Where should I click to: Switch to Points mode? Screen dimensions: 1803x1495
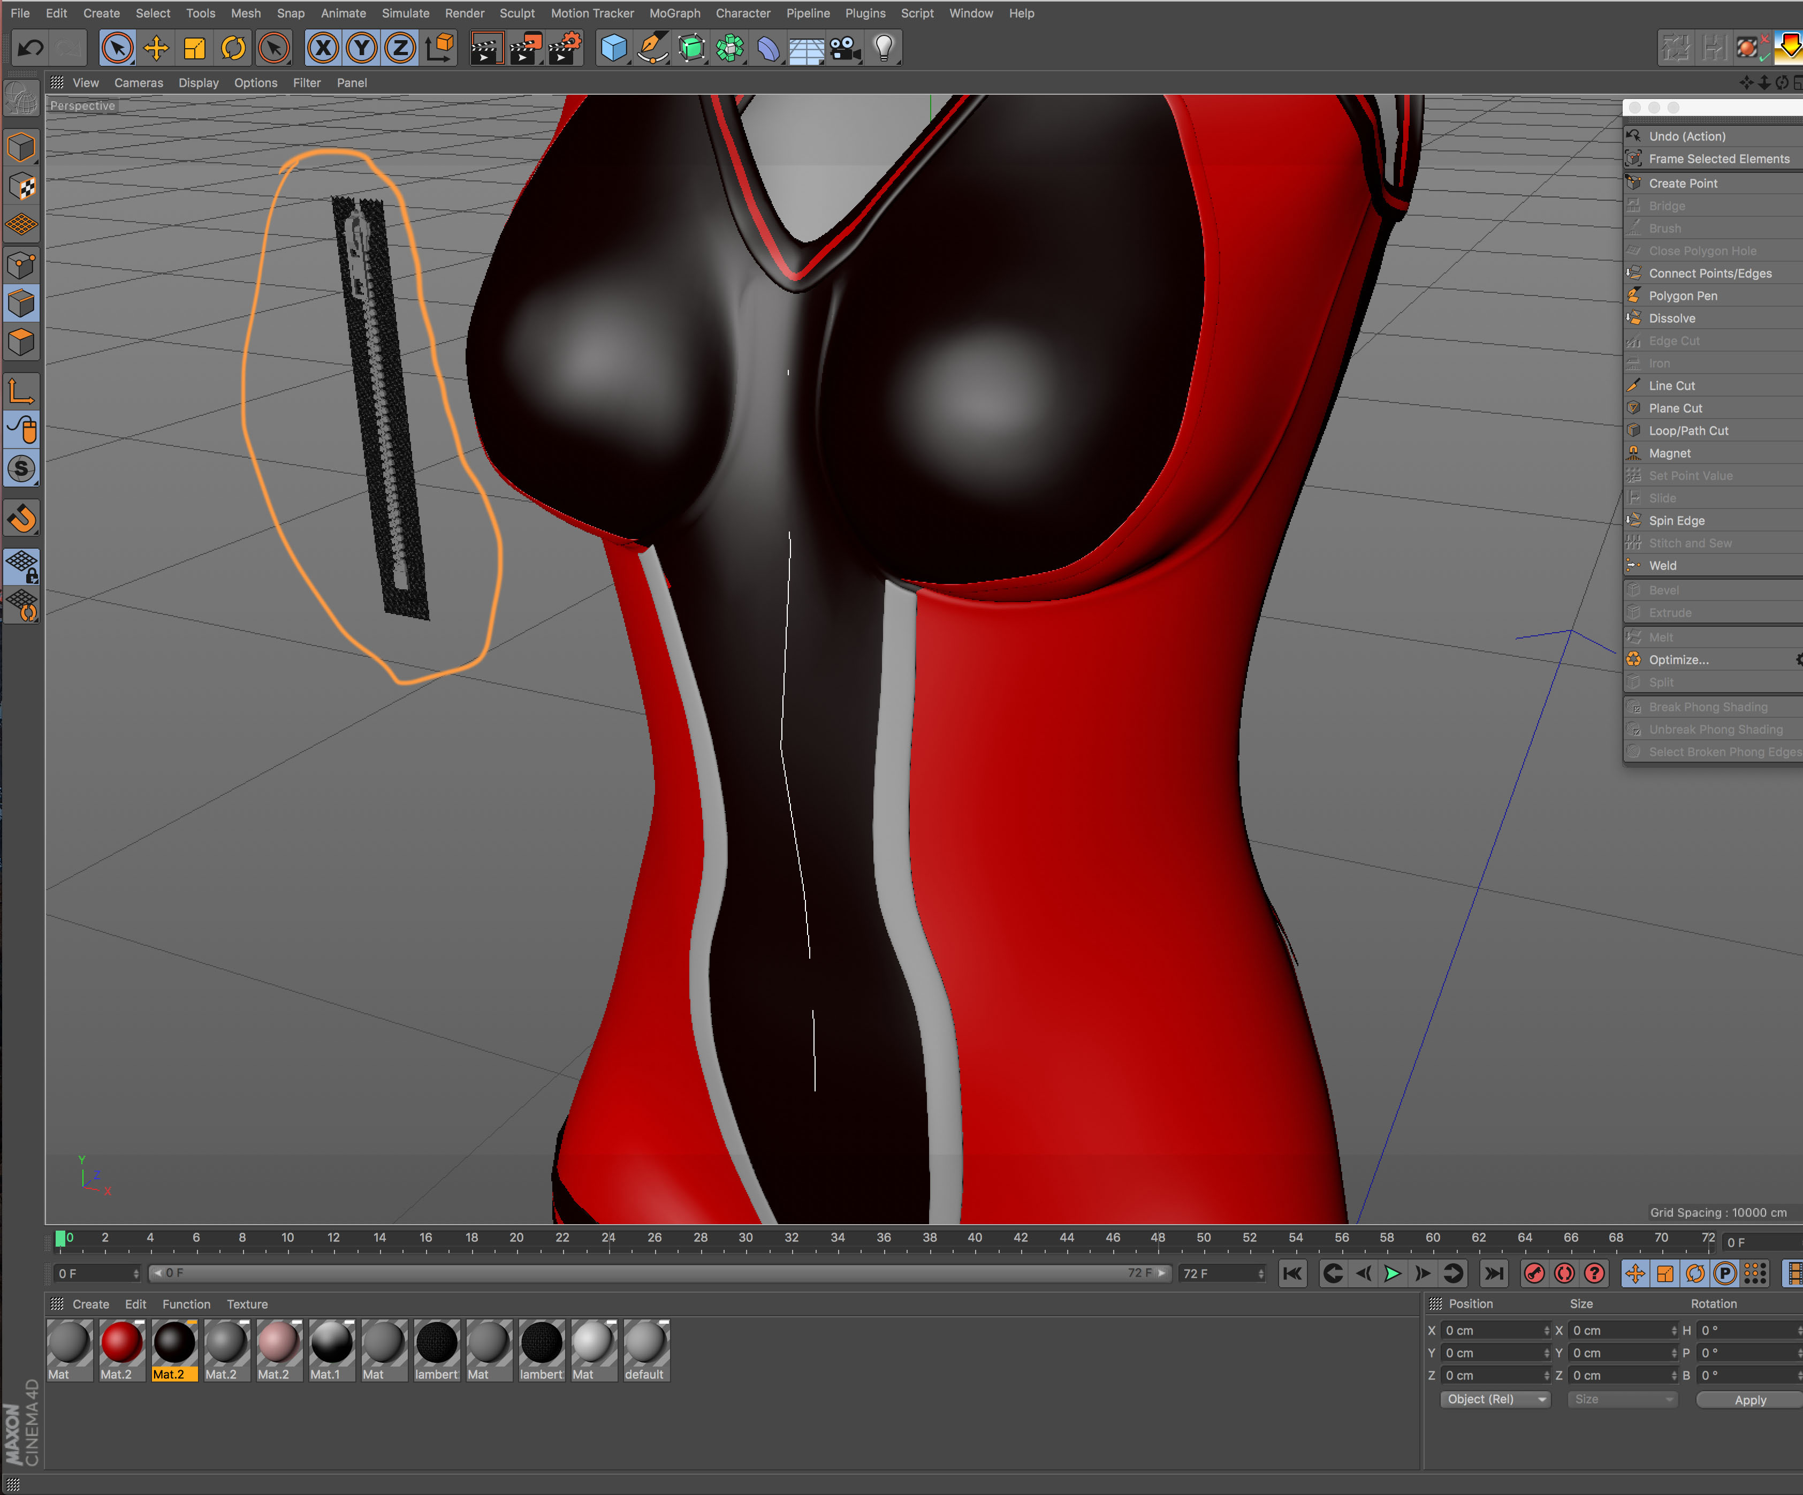(21, 265)
